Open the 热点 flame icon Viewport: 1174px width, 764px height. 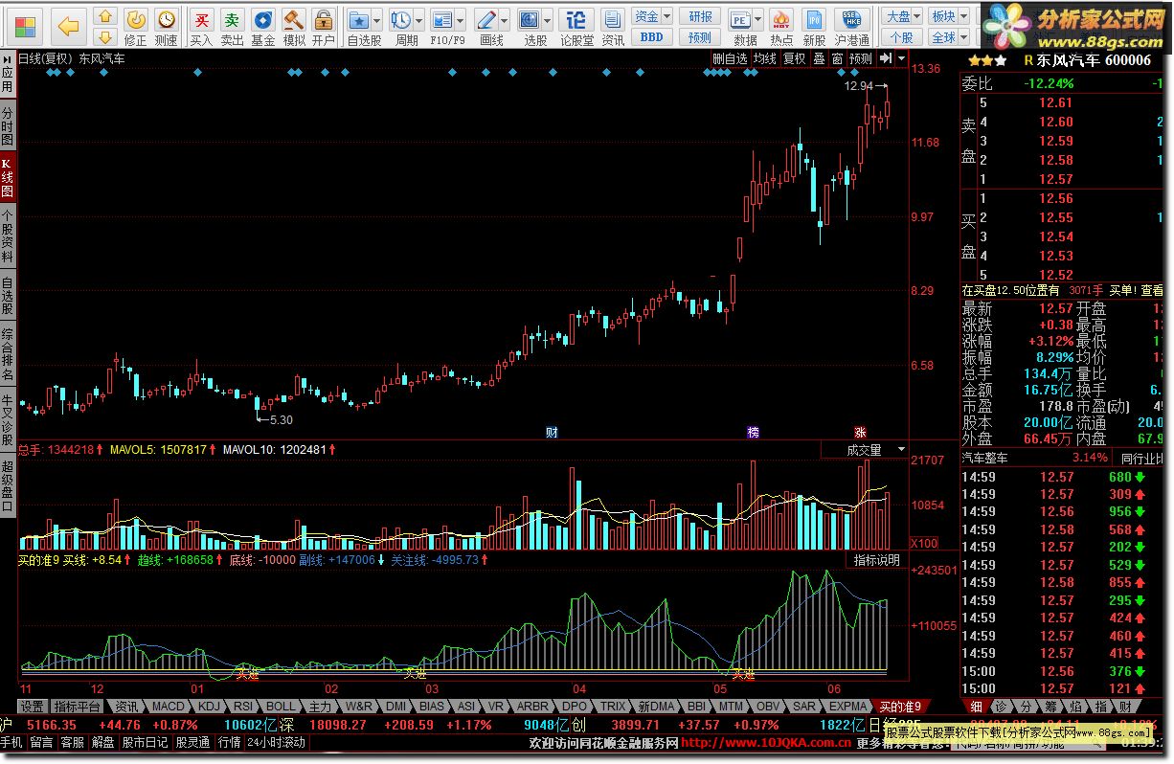[781, 19]
